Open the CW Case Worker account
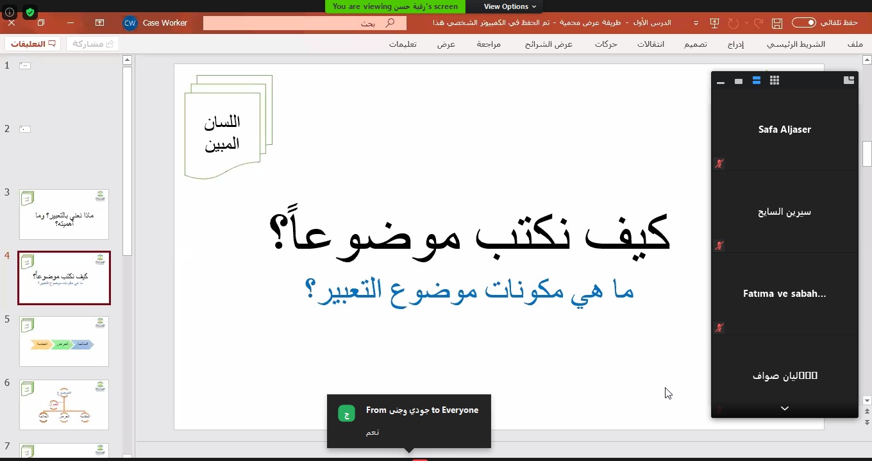Screen dimensions: 872x461 (x=155, y=23)
